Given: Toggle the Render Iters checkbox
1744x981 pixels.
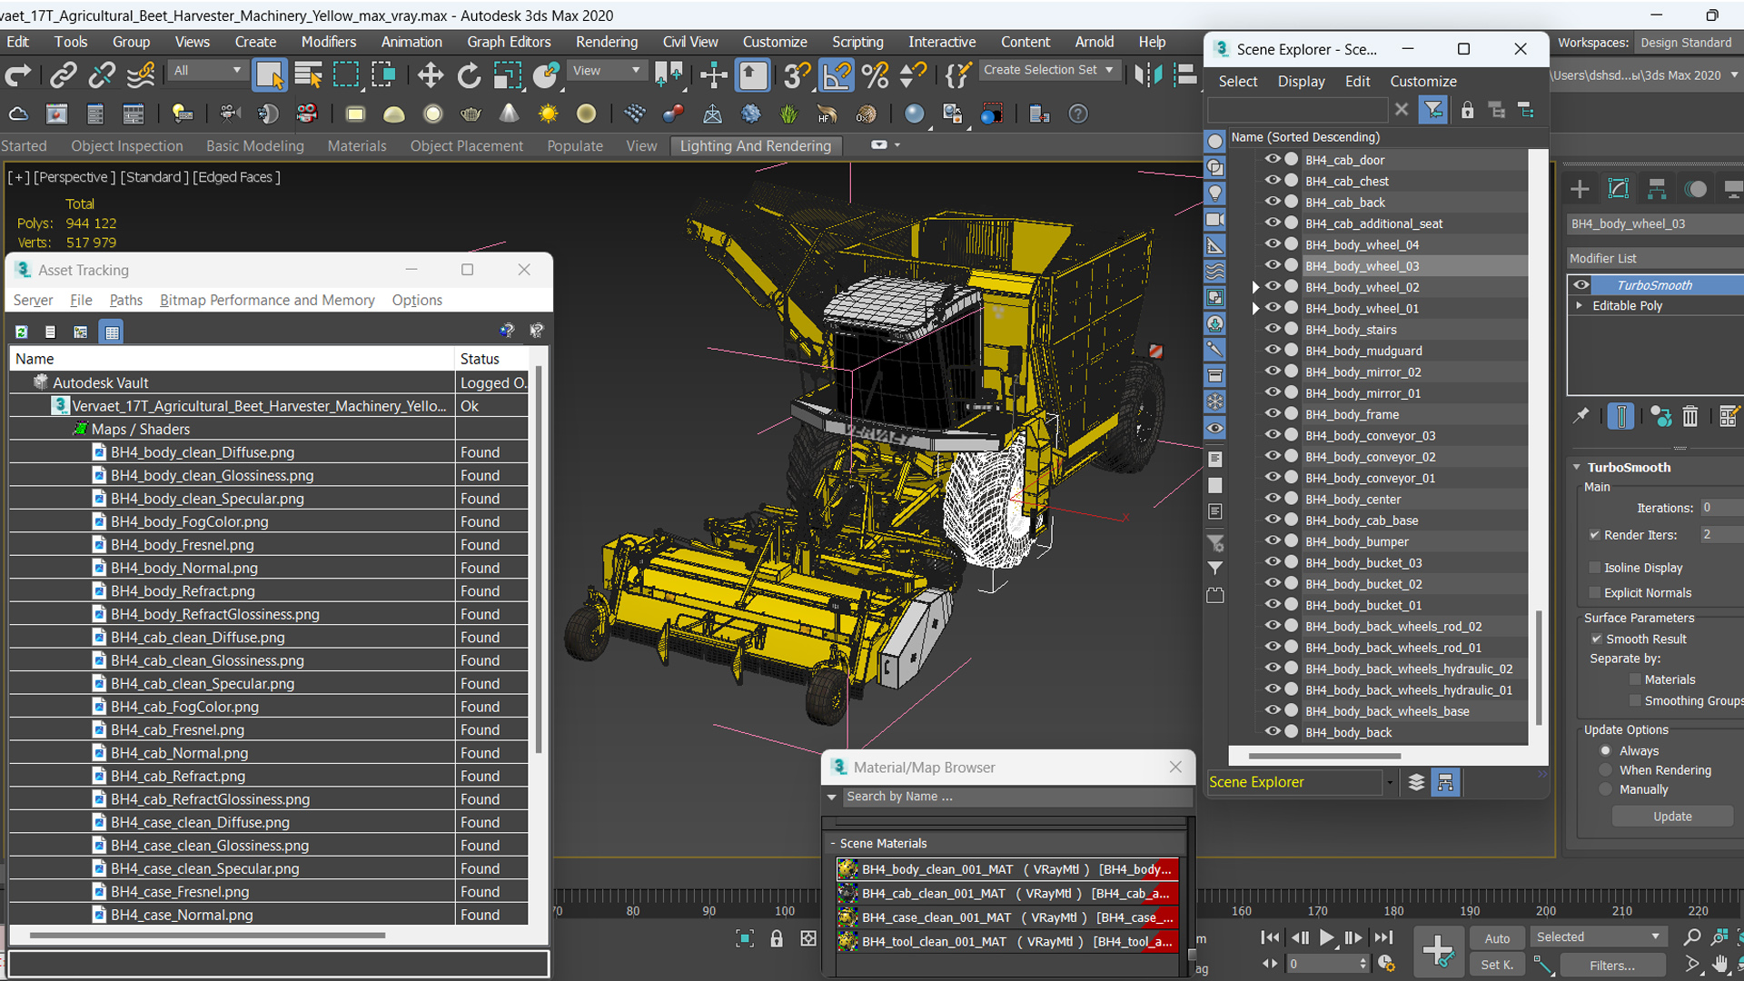Looking at the screenshot, I should point(1595,535).
